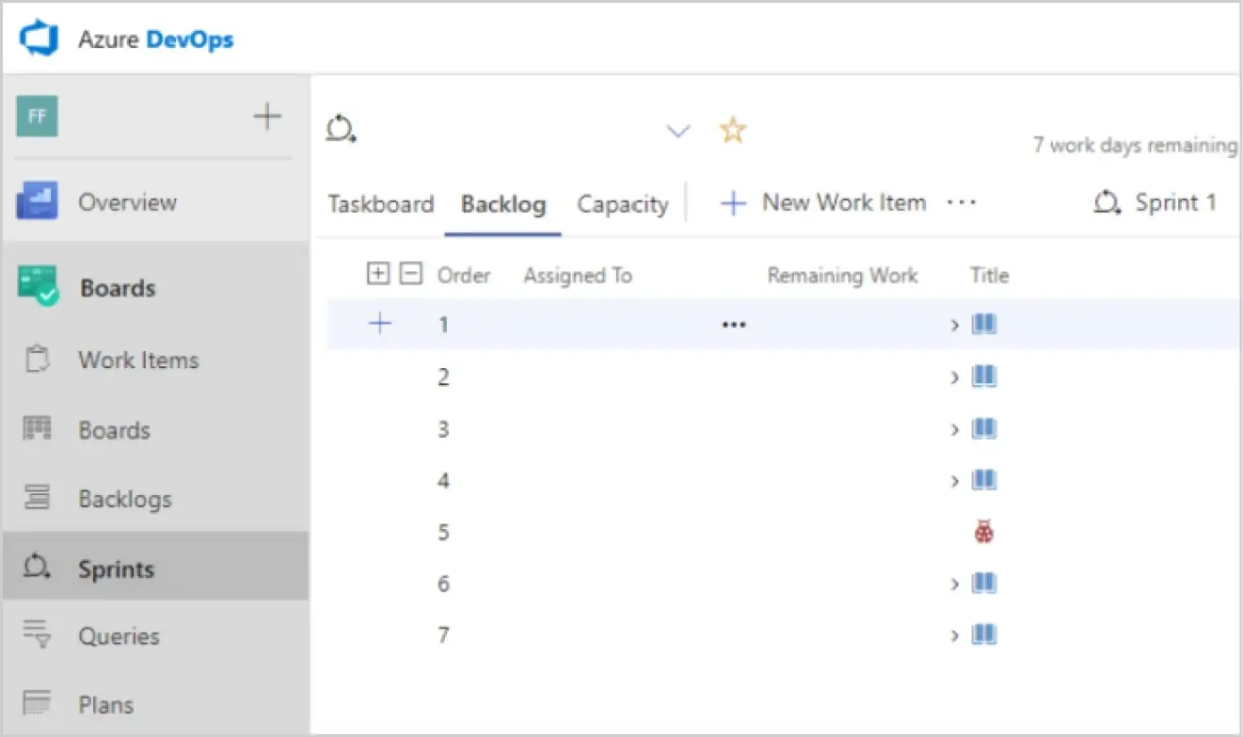This screenshot has height=737, width=1243.
Task: Click the backlog item icon on row 2
Action: pyautogui.click(x=983, y=376)
